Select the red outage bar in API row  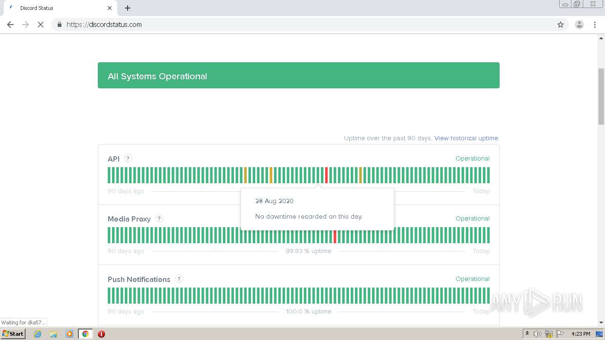coord(326,175)
